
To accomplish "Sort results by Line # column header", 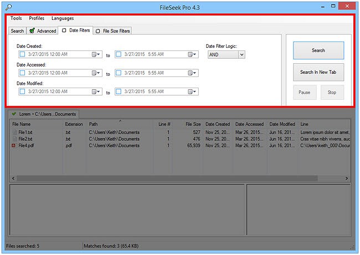I will pos(163,124).
